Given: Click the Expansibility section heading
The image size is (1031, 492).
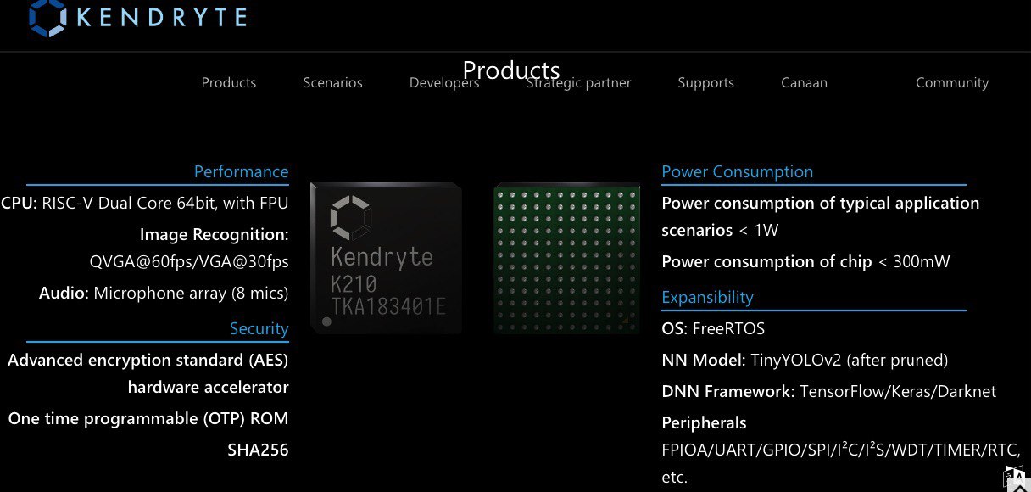Looking at the screenshot, I should click(707, 297).
